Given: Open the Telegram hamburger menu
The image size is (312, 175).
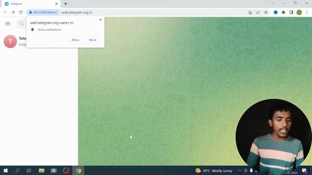Looking at the screenshot, I should pyautogui.click(x=8, y=24).
